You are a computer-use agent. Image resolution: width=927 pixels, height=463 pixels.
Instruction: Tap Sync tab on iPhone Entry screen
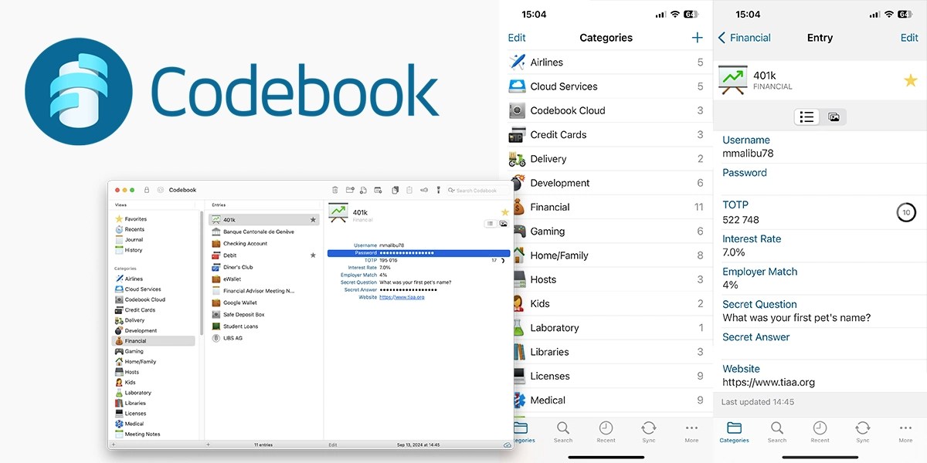coord(863,432)
